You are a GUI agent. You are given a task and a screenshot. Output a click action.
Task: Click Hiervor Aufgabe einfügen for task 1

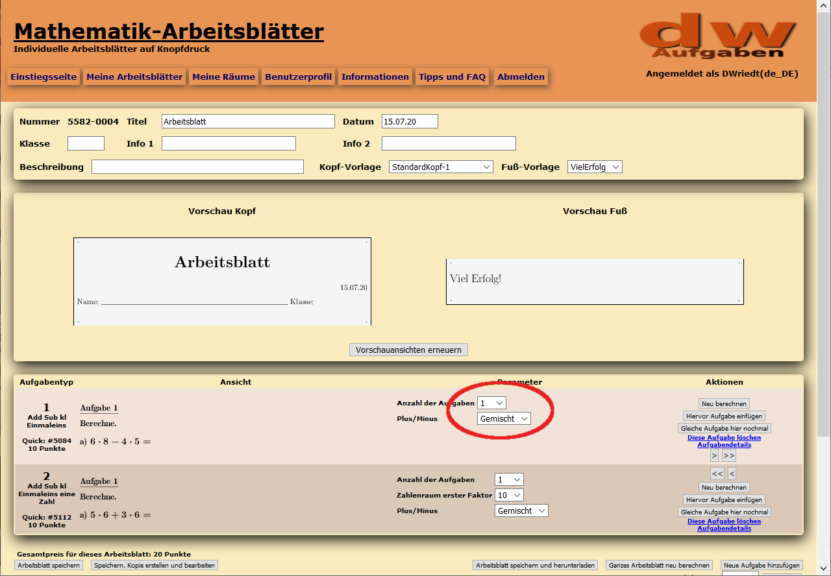[x=724, y=416]
